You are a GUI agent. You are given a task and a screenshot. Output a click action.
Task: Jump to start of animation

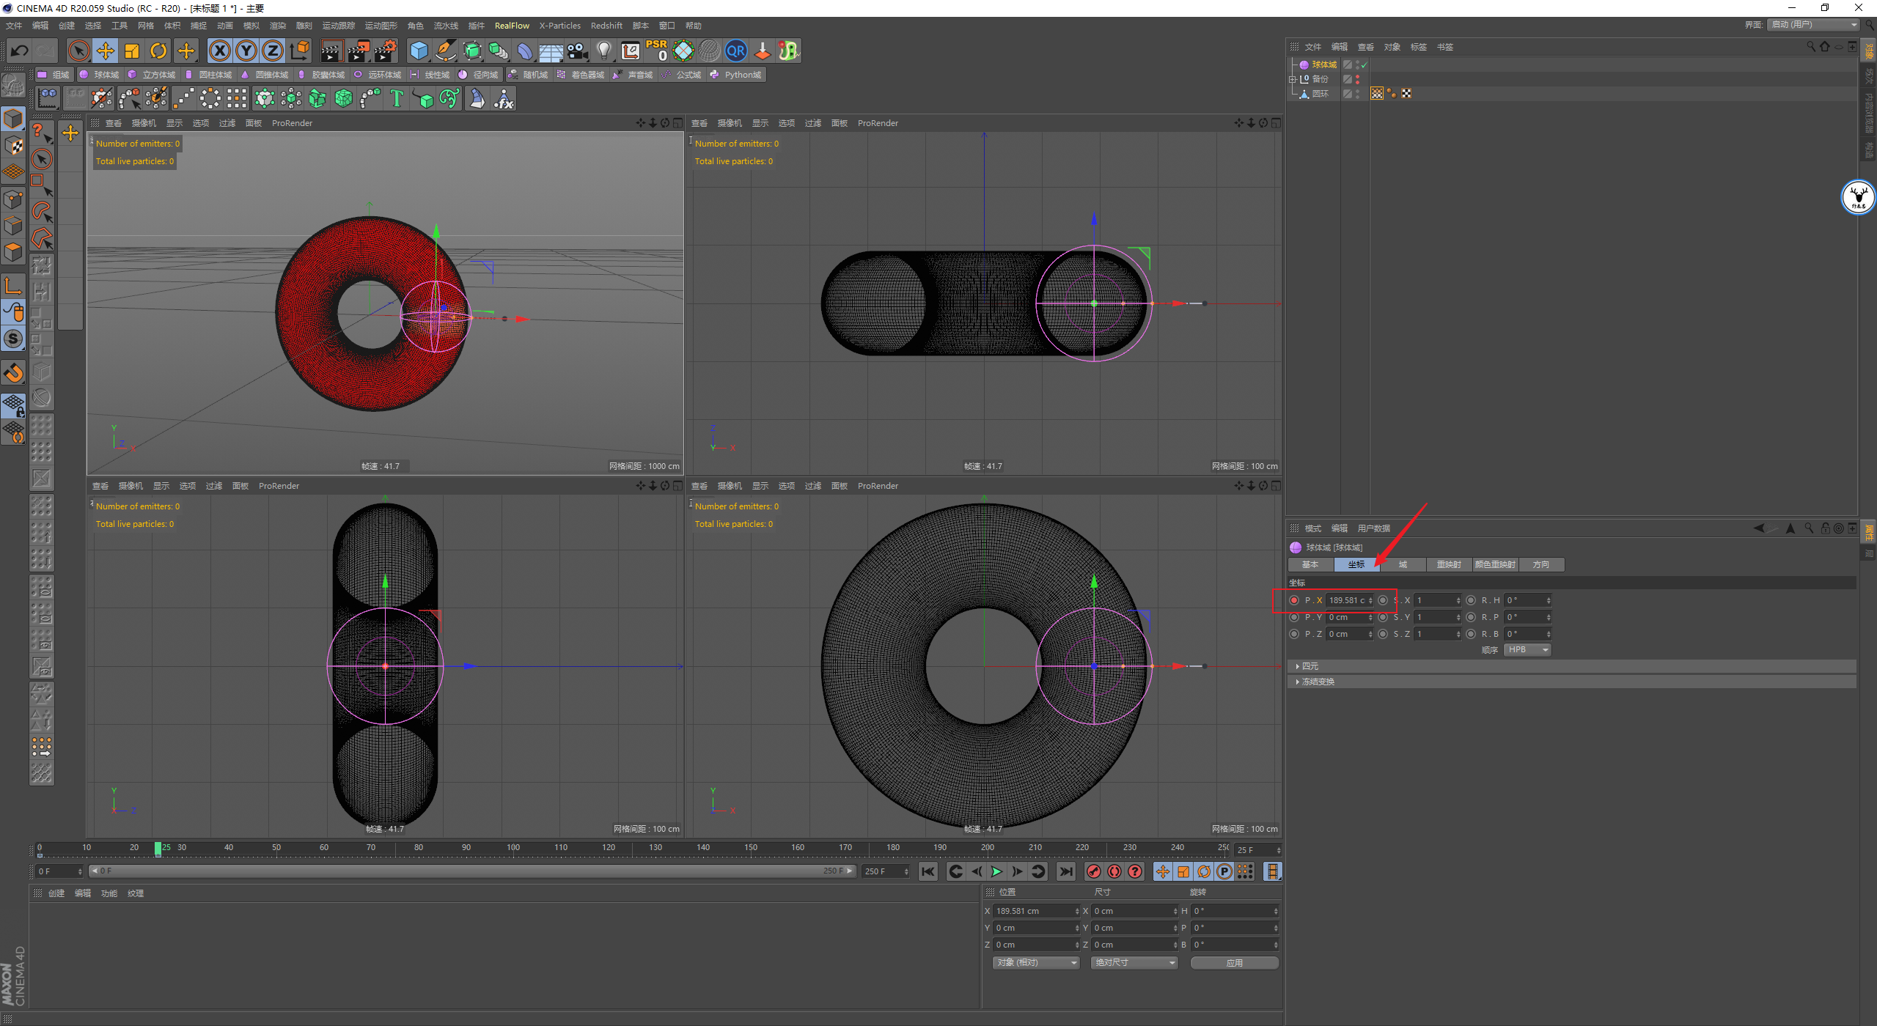(x=928, y=871)
